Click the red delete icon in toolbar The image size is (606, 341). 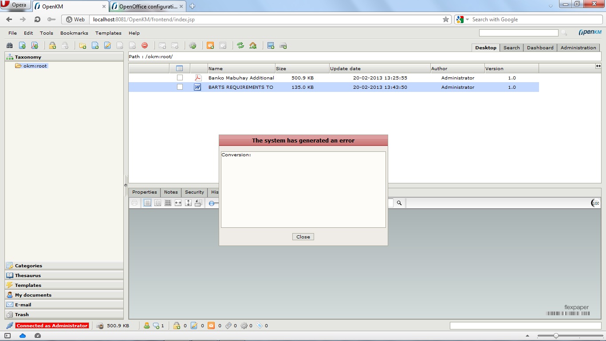click(x=145, y=45)
